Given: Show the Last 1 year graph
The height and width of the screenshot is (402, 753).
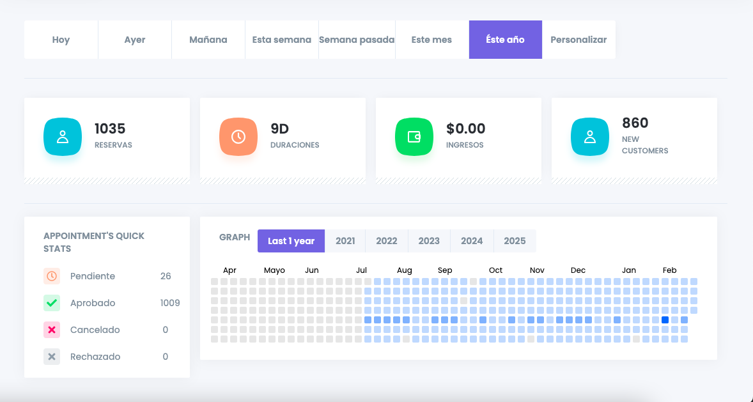Looking at the screenshot, I should (x=291, y=241).
